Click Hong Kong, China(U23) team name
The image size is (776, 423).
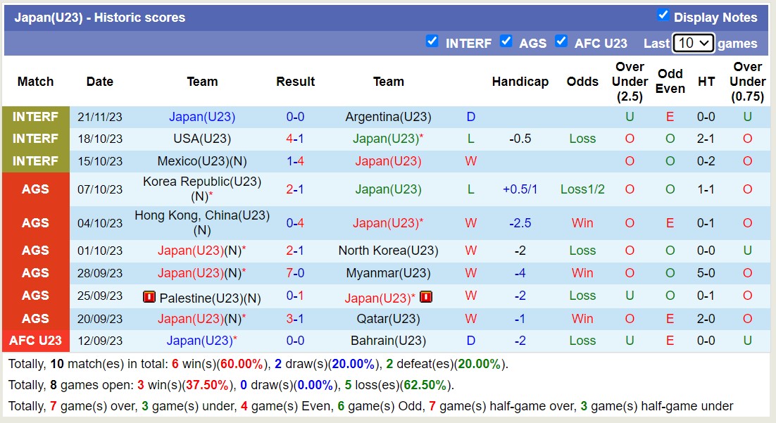point(202,216)
